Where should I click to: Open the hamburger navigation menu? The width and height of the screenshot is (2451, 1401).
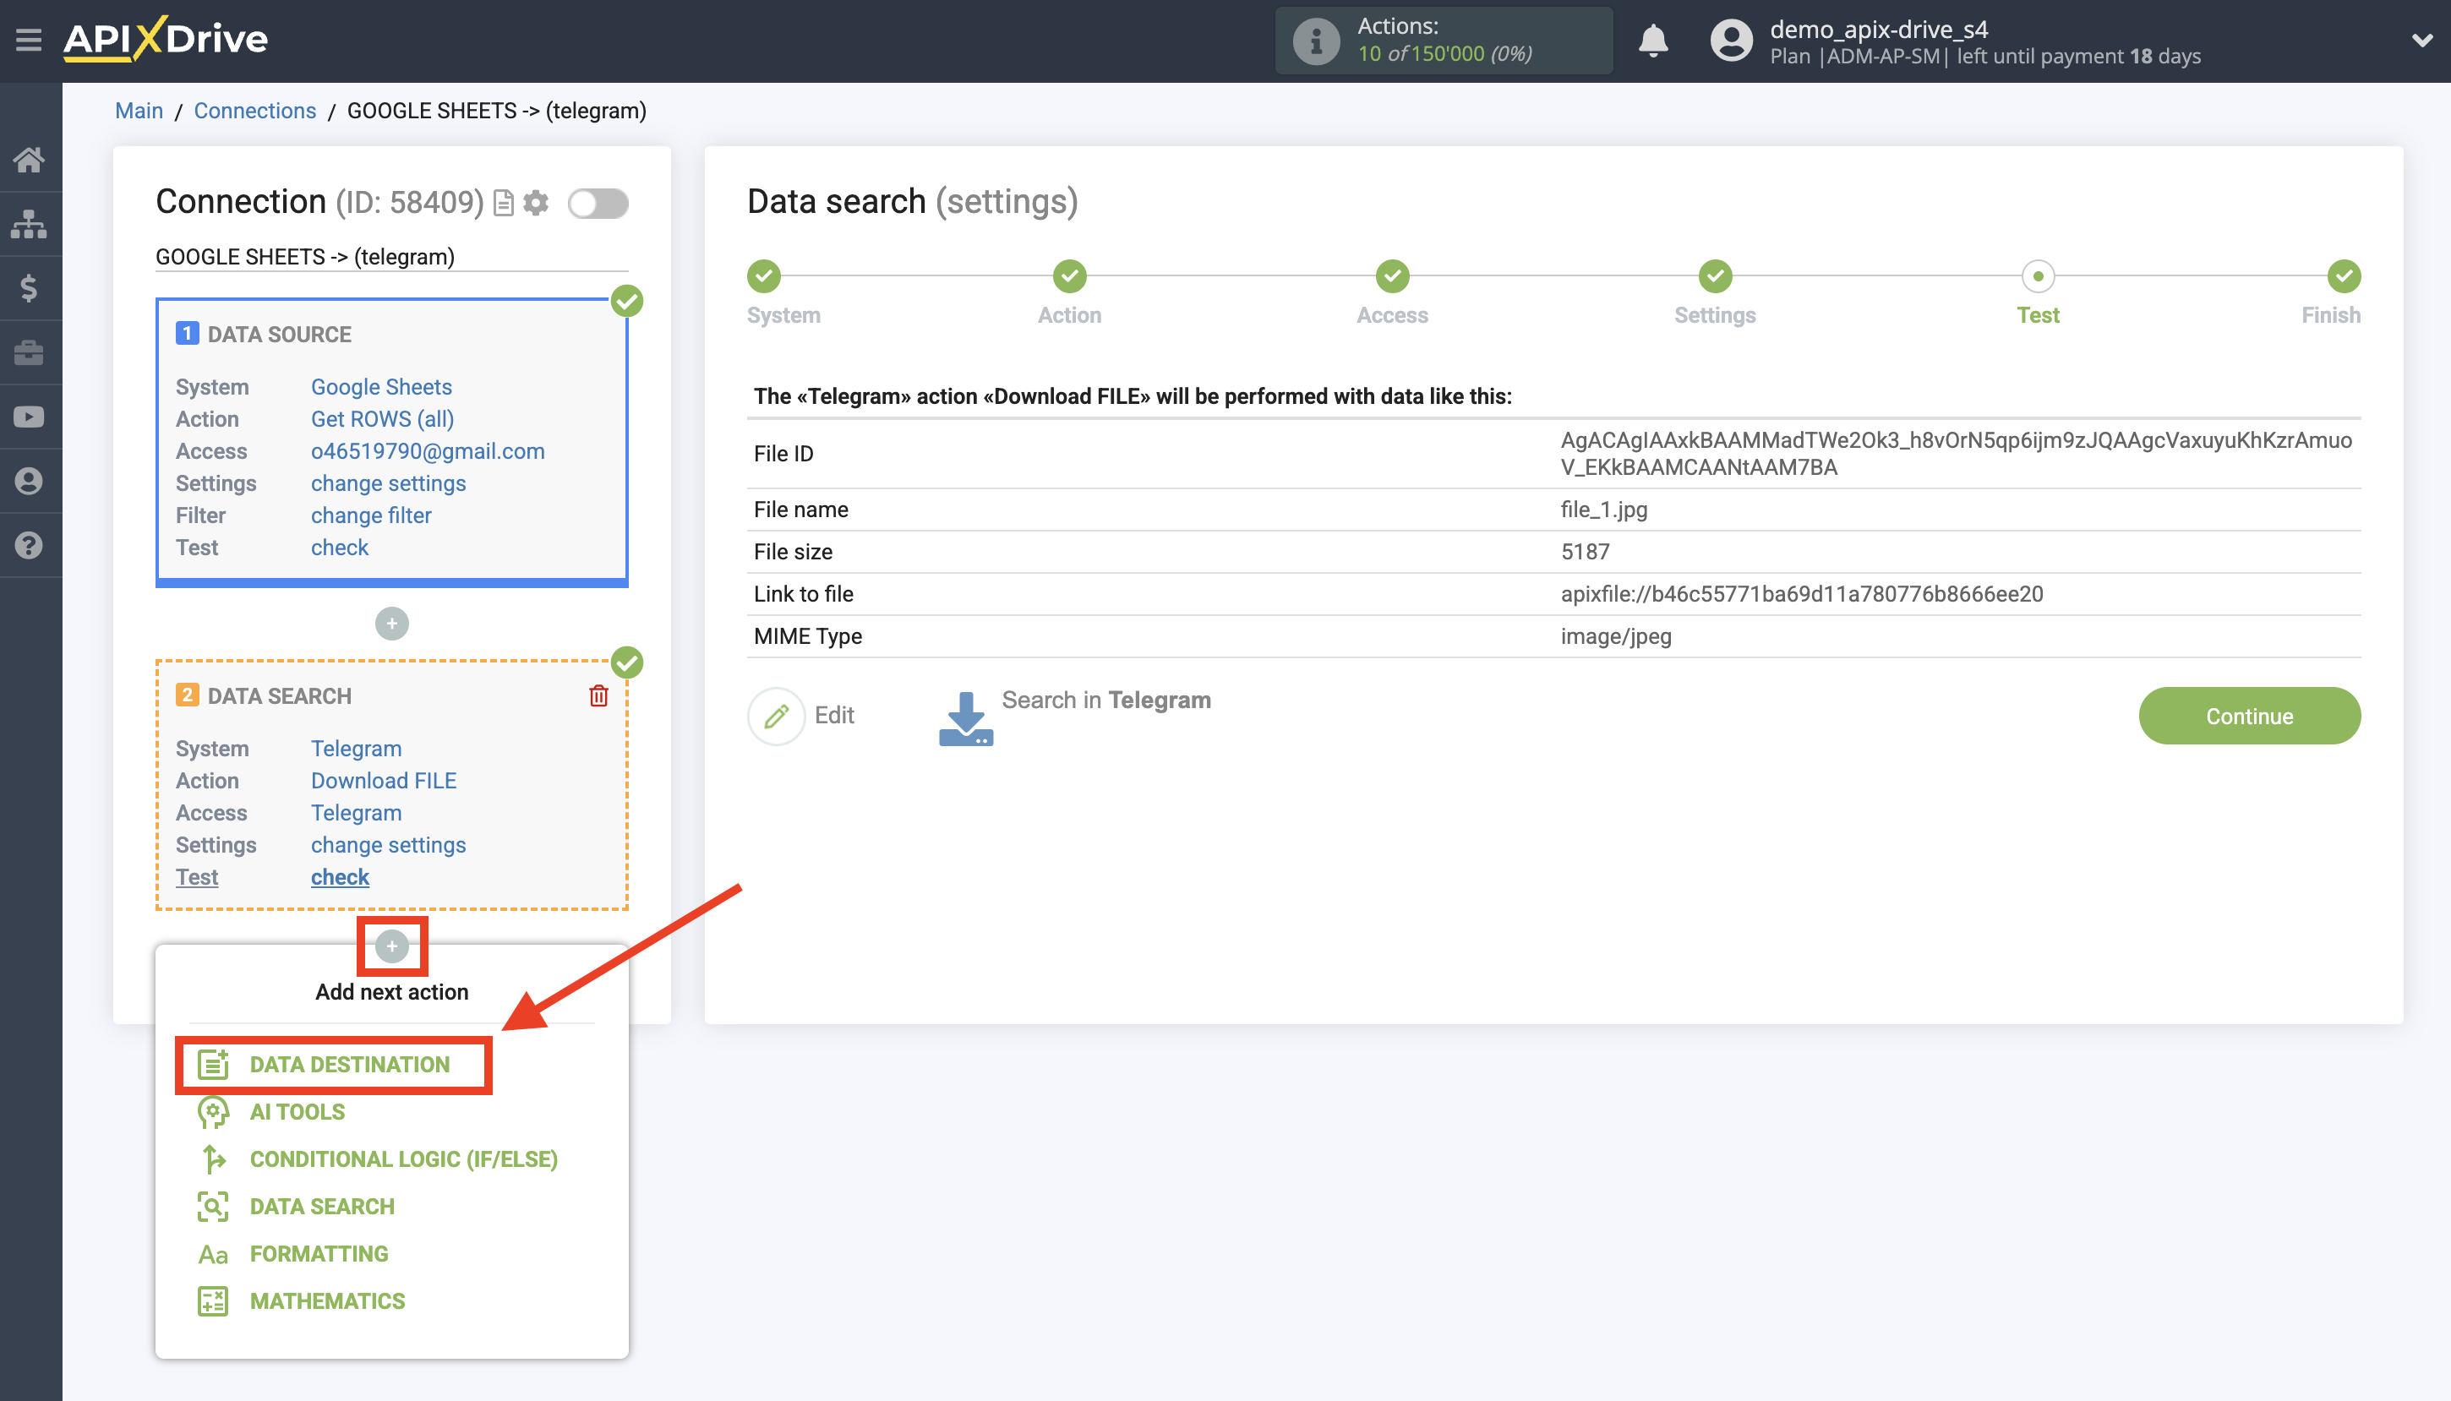pos(28,41)
